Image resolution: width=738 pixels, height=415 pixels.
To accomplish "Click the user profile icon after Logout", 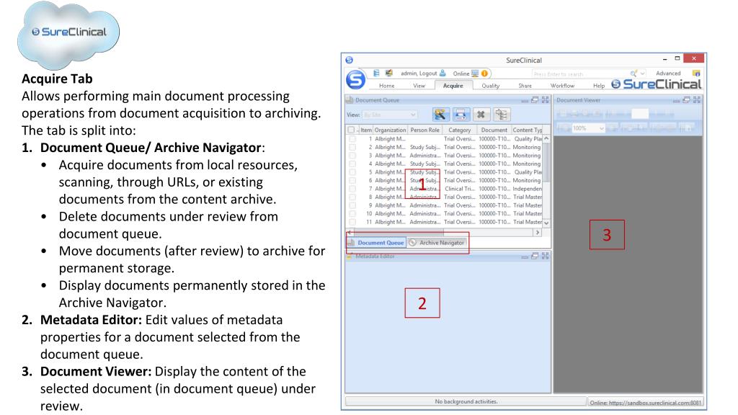I will click(x=443, y=73).
